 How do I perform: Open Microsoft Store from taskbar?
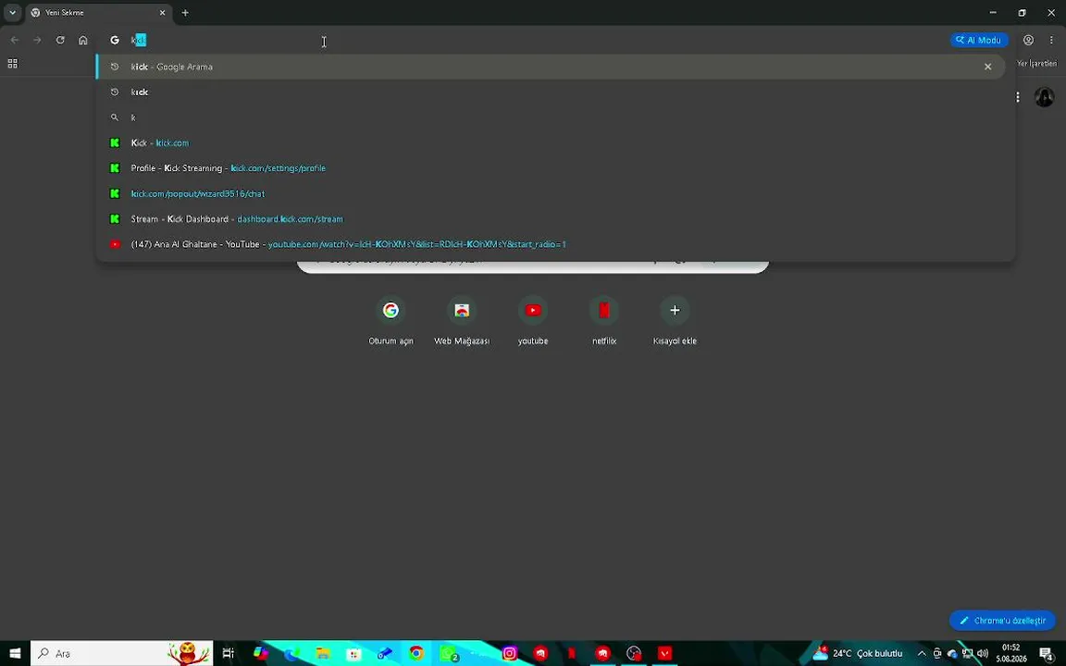[353, 653]
